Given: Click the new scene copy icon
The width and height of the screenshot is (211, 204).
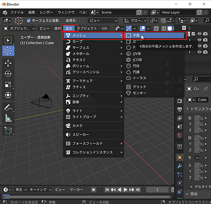Looking at the screenshot, I should [139, 12].
